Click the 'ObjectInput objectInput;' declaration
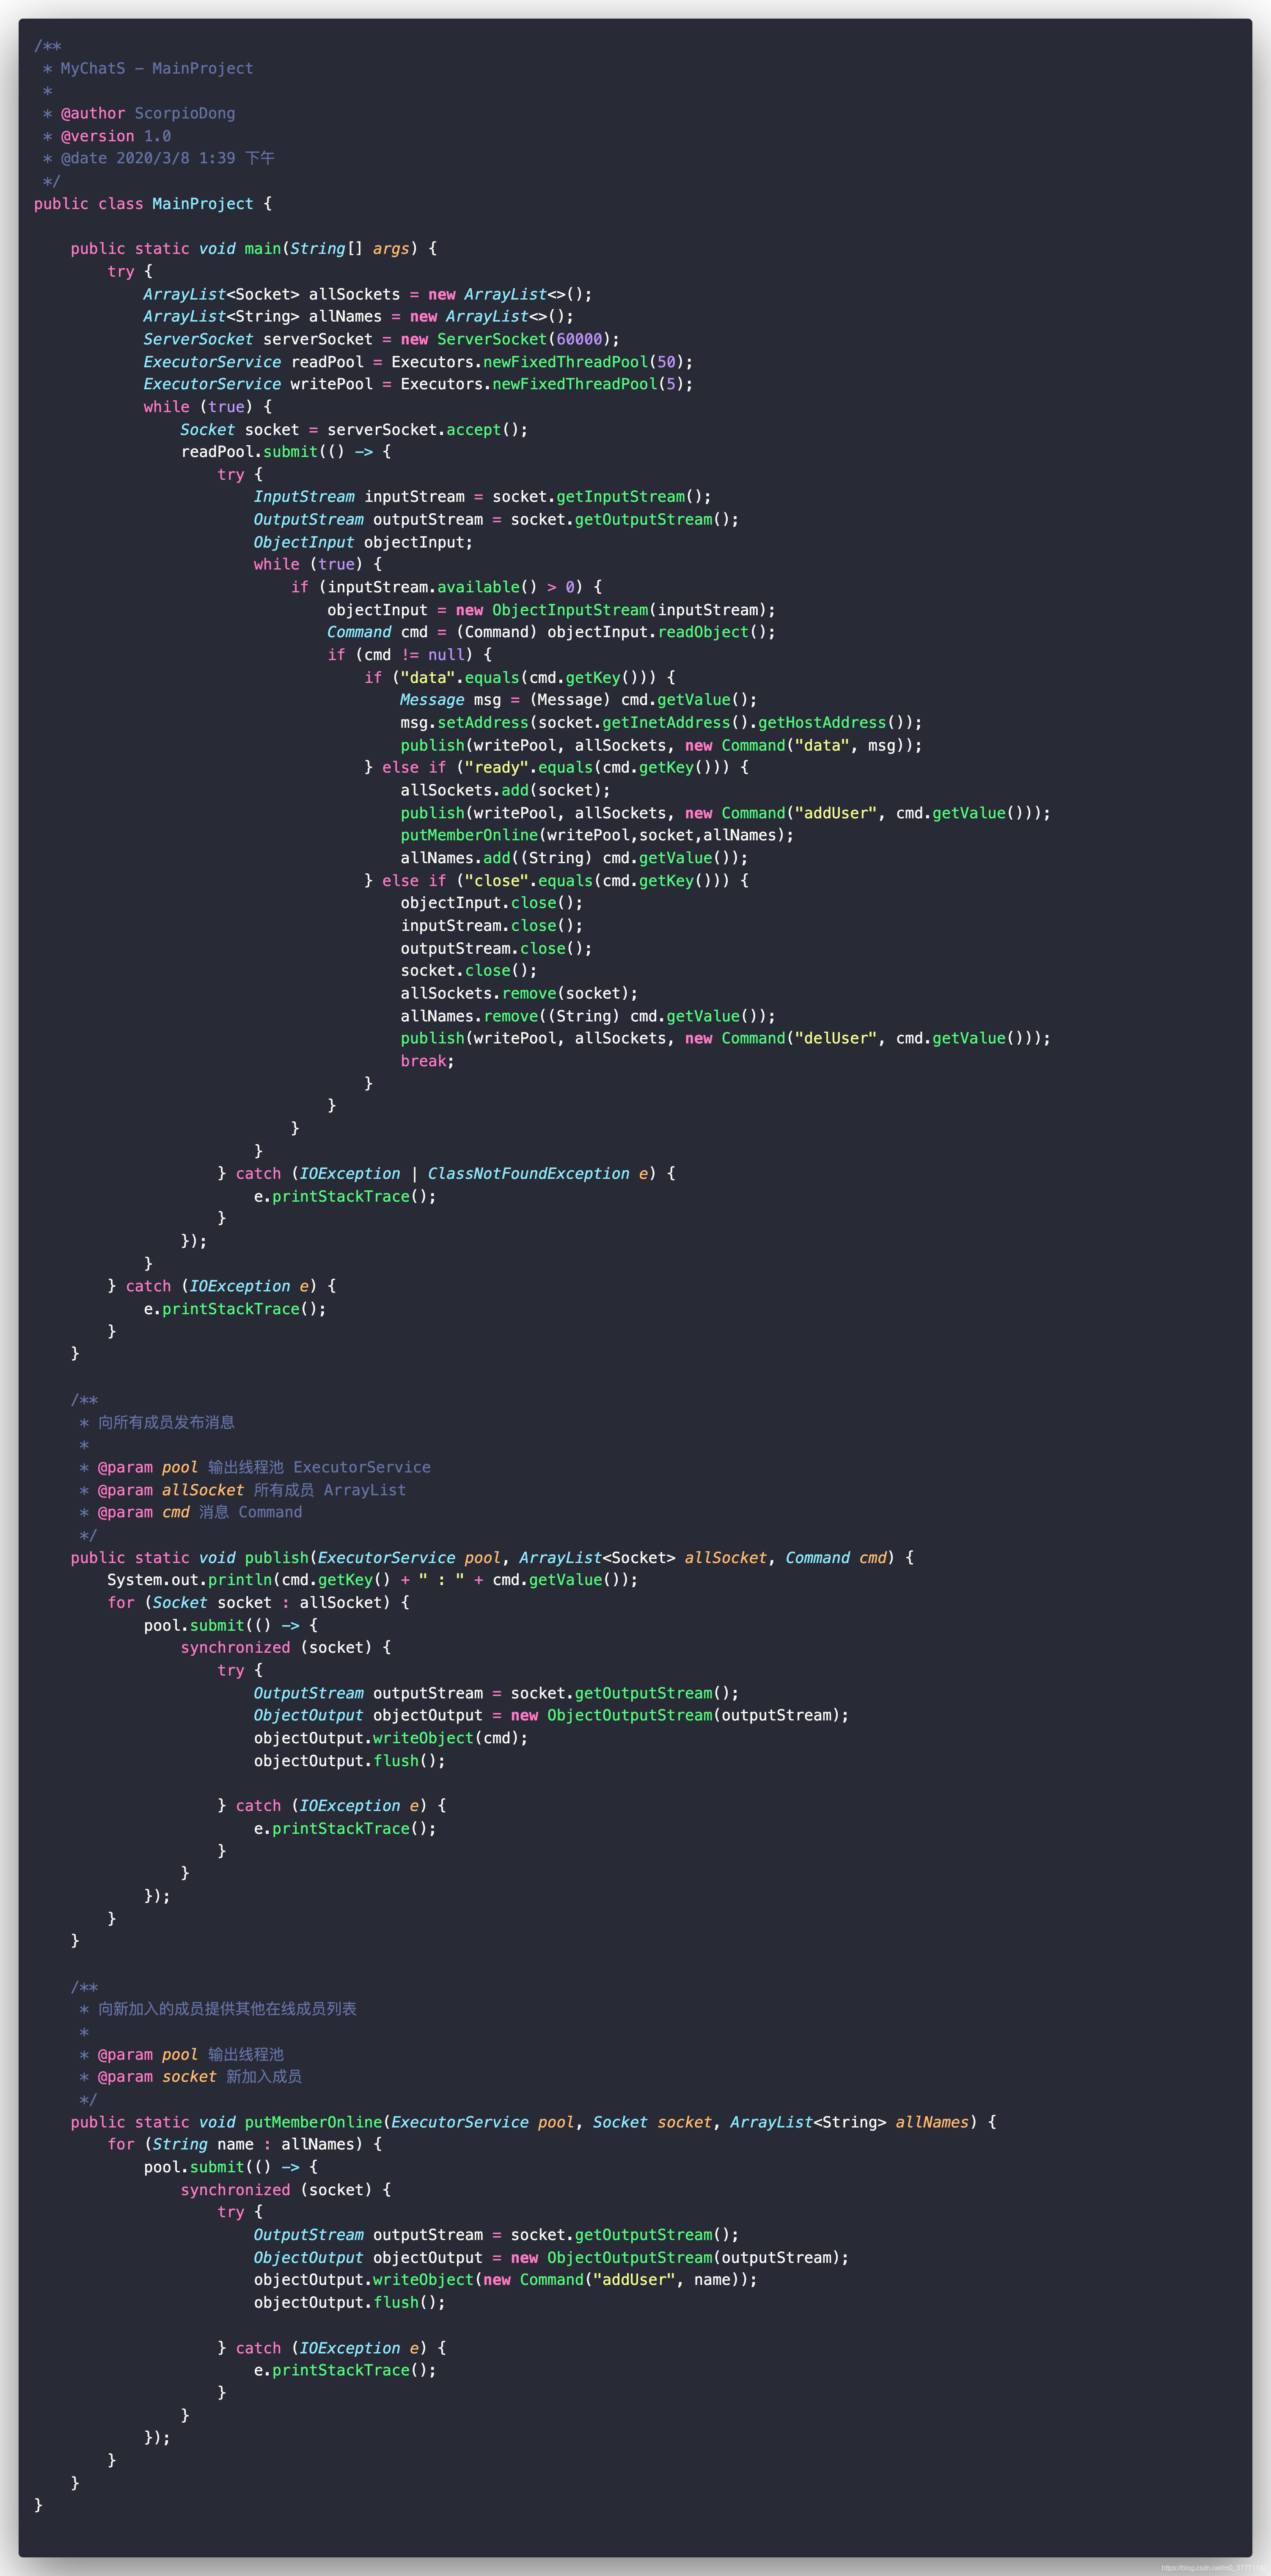 pos(363,542)
